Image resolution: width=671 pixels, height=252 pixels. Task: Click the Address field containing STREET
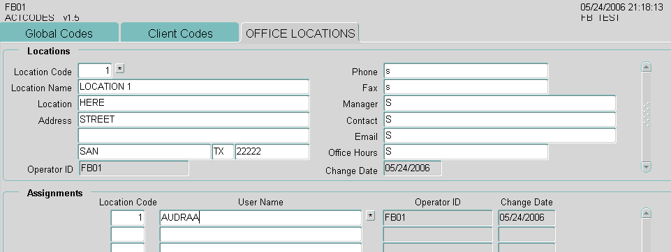pos(193,120)
